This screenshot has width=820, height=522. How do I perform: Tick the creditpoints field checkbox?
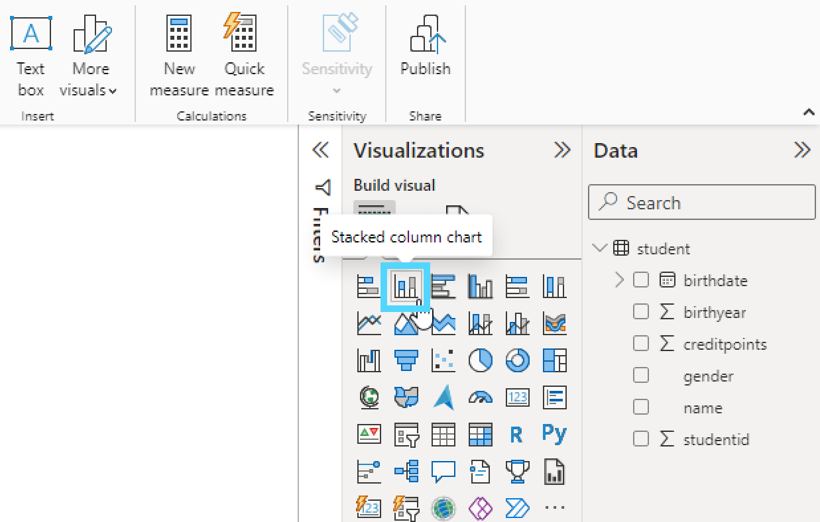tap(640, 344)
